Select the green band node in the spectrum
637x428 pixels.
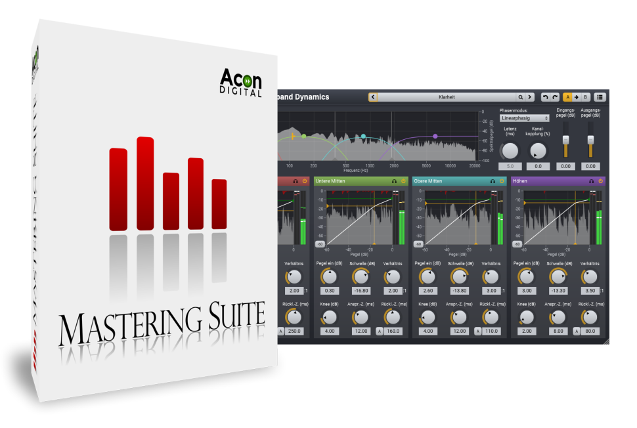[304, 137]
